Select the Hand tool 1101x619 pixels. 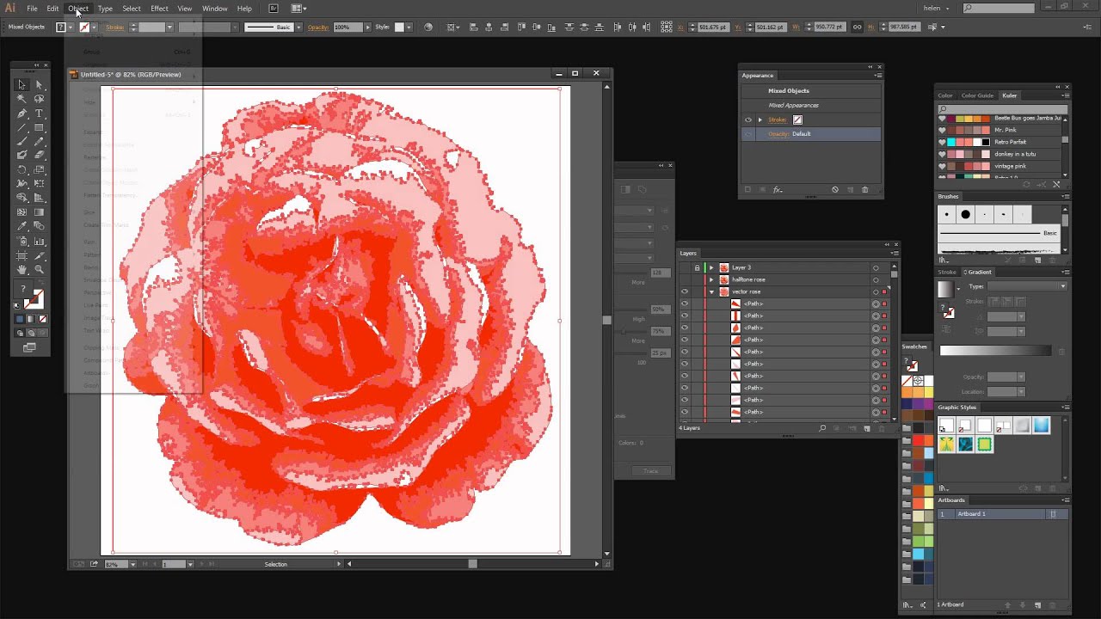22,270
